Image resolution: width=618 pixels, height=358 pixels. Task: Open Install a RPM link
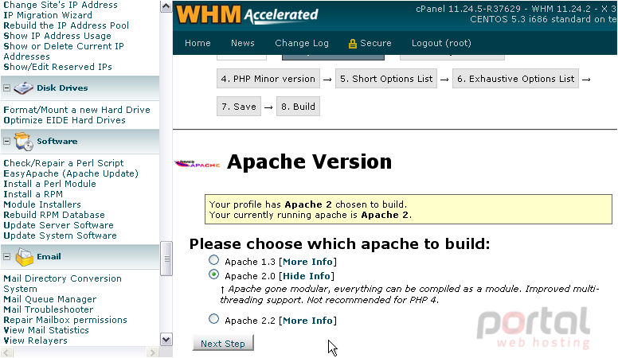[x=33, y=194]
